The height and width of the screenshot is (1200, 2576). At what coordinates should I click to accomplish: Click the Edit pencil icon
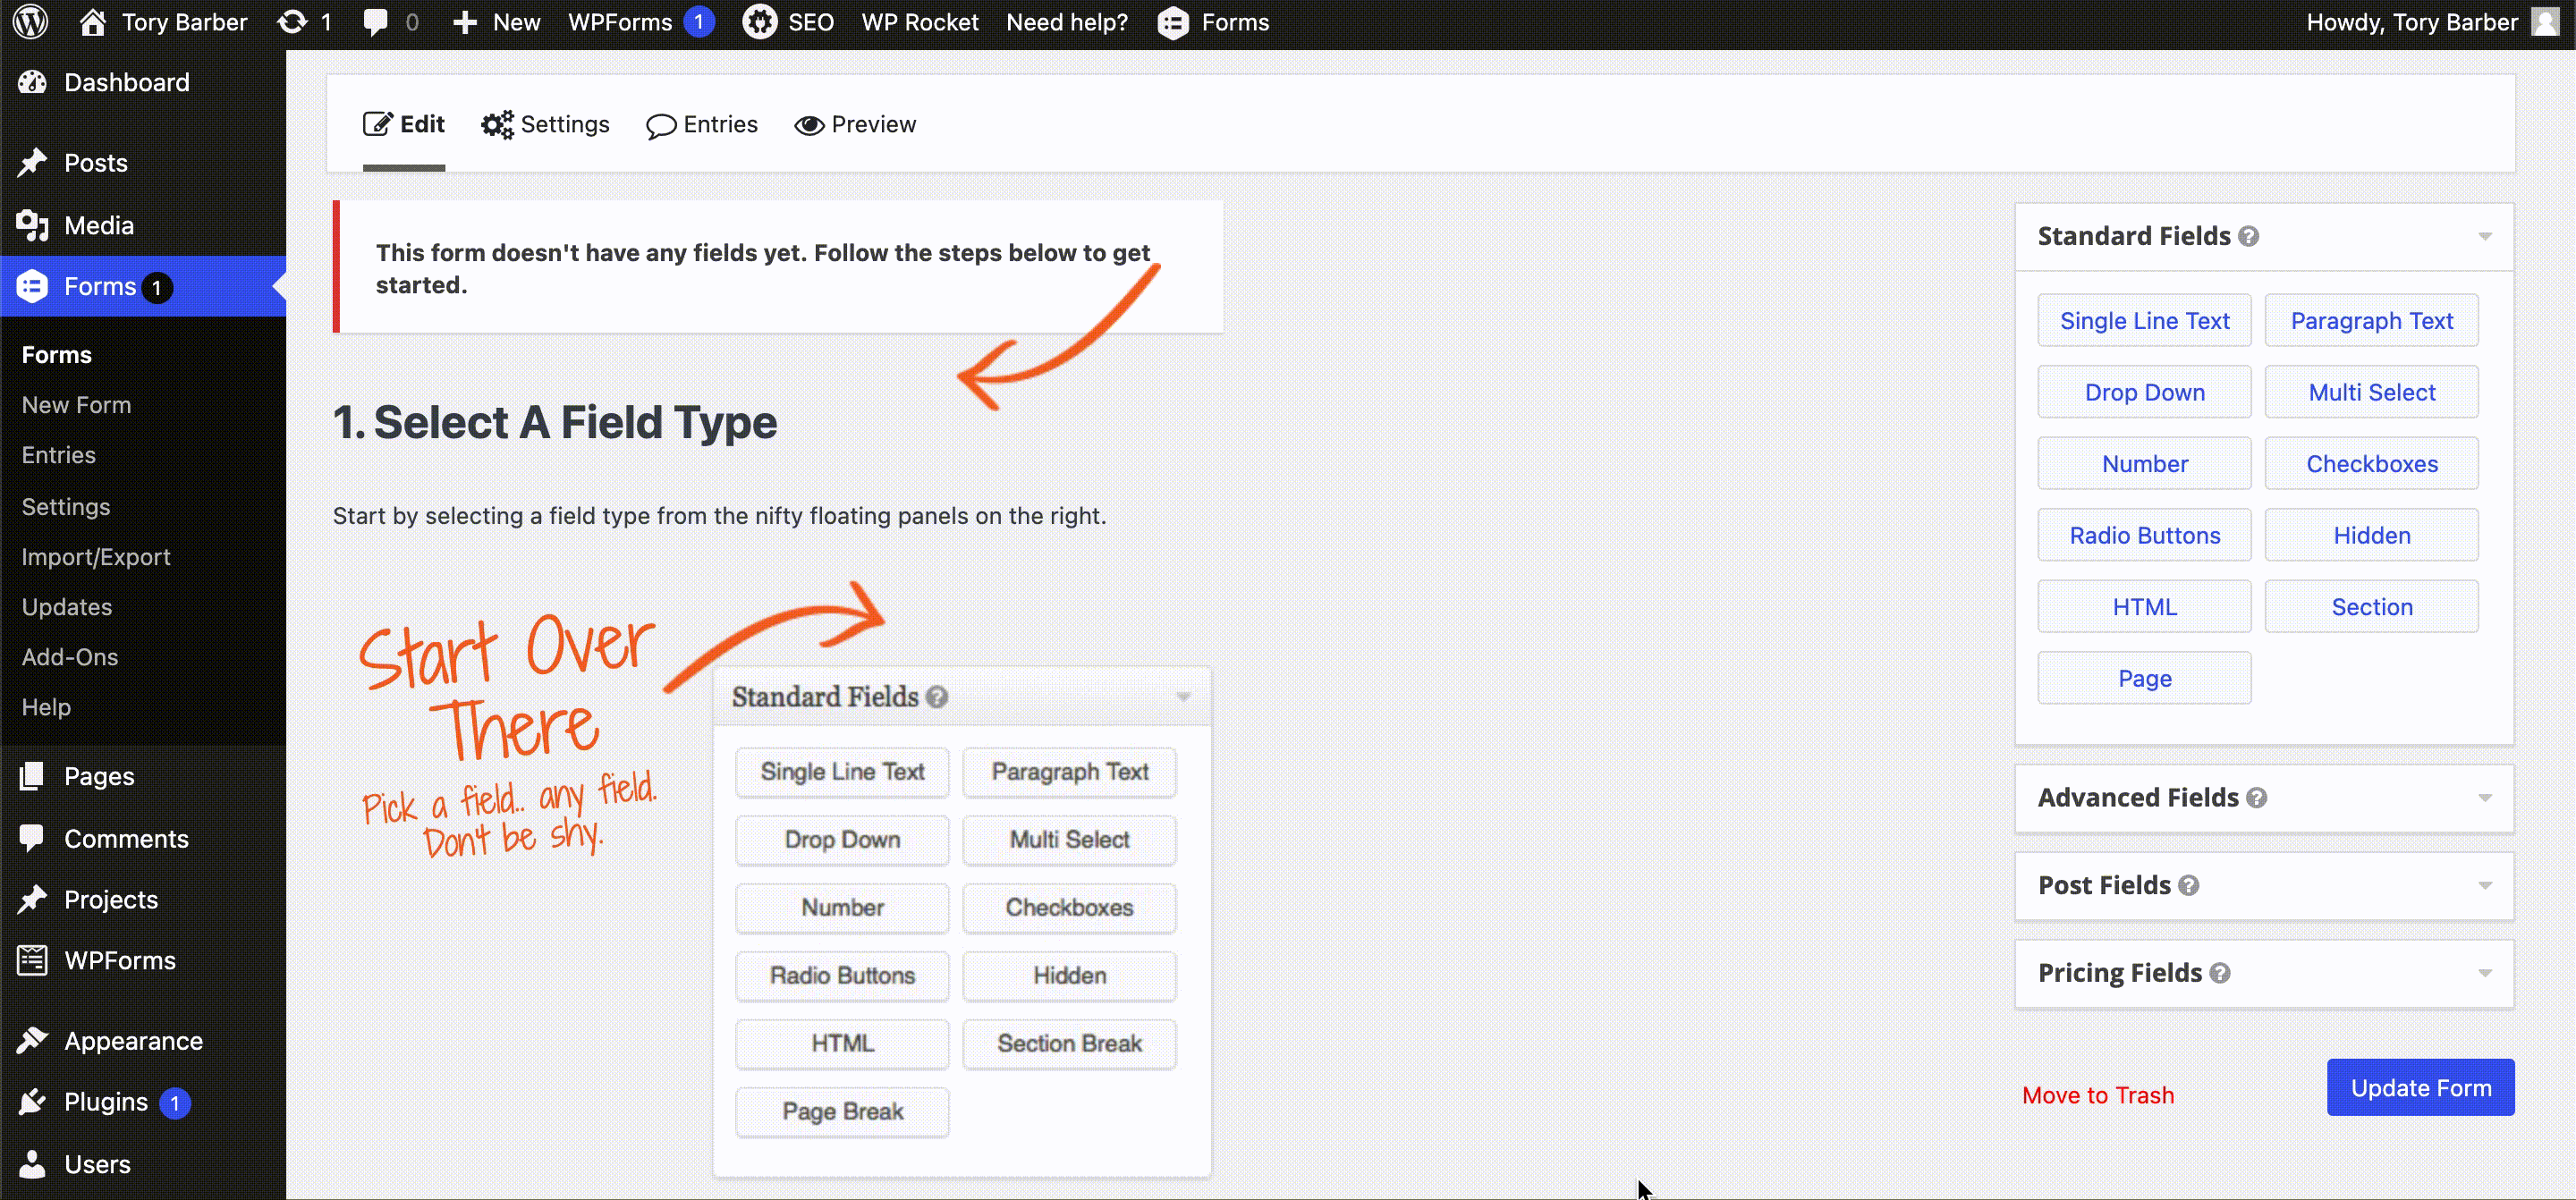coord(377,124)
